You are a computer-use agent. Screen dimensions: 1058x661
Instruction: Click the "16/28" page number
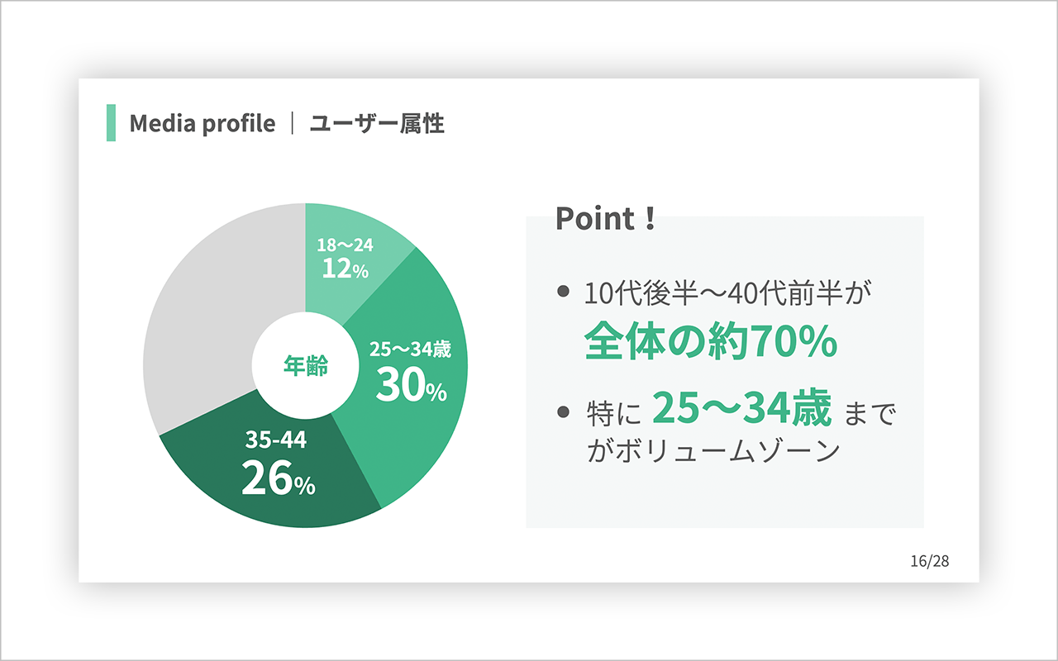pos(930,561)
